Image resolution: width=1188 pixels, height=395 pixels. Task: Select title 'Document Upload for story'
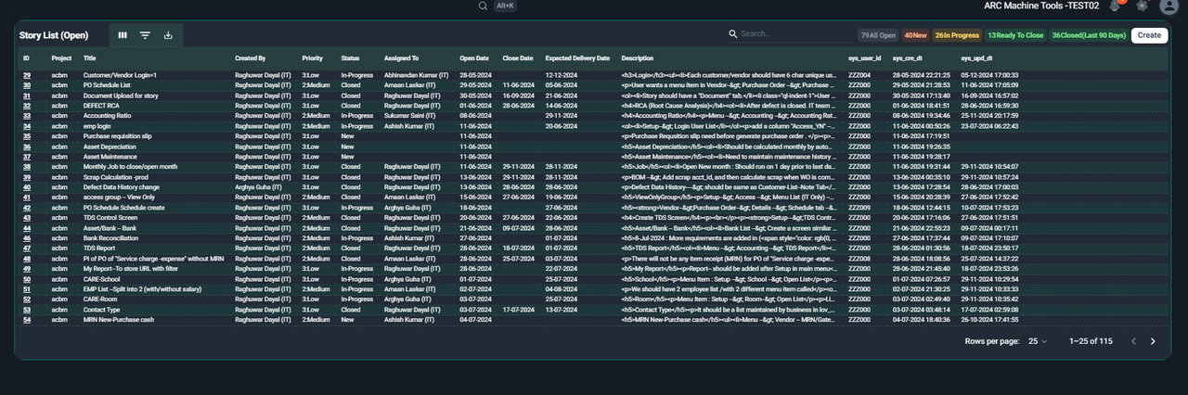pyautogui.click(x=121, y=96)
